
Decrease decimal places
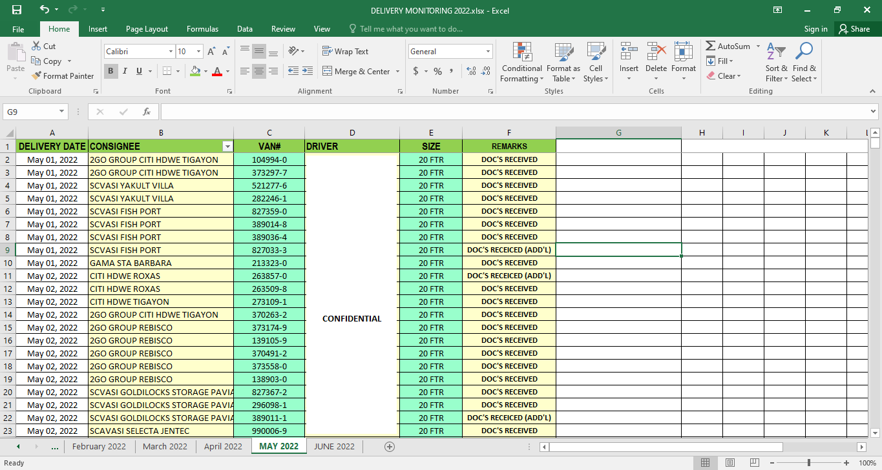coord(486,71)
